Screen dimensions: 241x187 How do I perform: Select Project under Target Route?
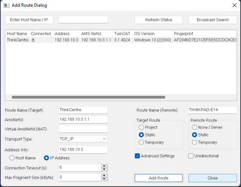point(141,127)
